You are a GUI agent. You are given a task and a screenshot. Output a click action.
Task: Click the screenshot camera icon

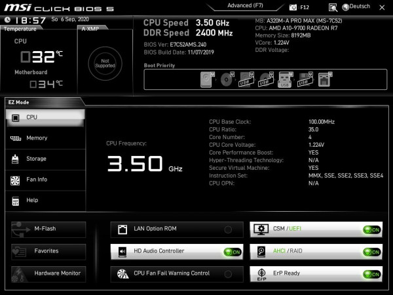(293, 7)
